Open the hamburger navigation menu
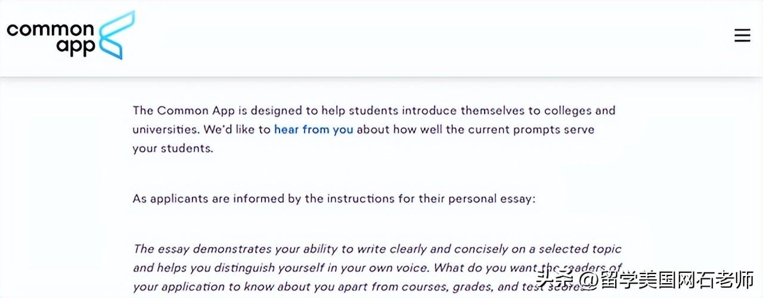 742,36
